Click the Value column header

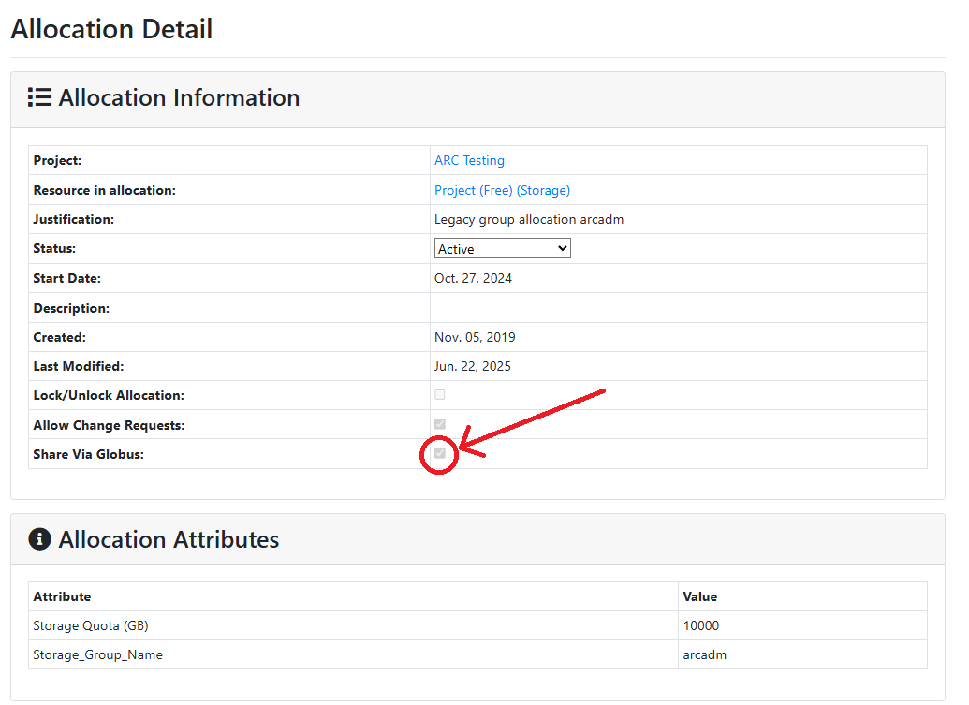(x=699, y=596)
